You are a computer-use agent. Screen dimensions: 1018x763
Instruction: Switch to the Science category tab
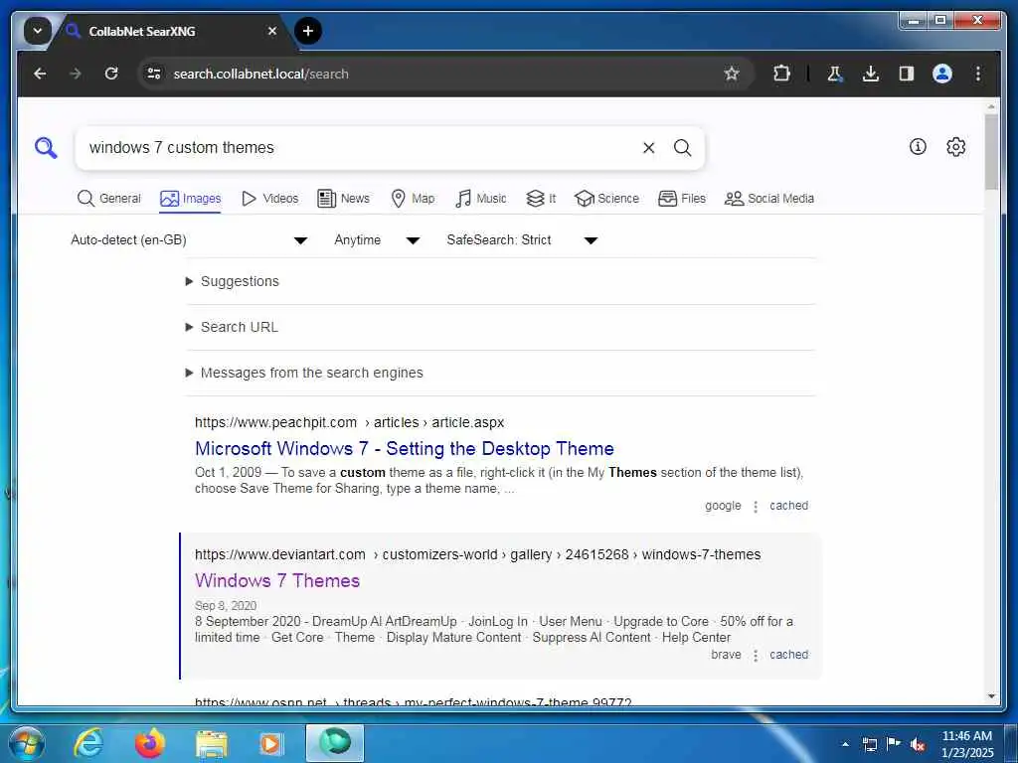(x=607, y=199)
